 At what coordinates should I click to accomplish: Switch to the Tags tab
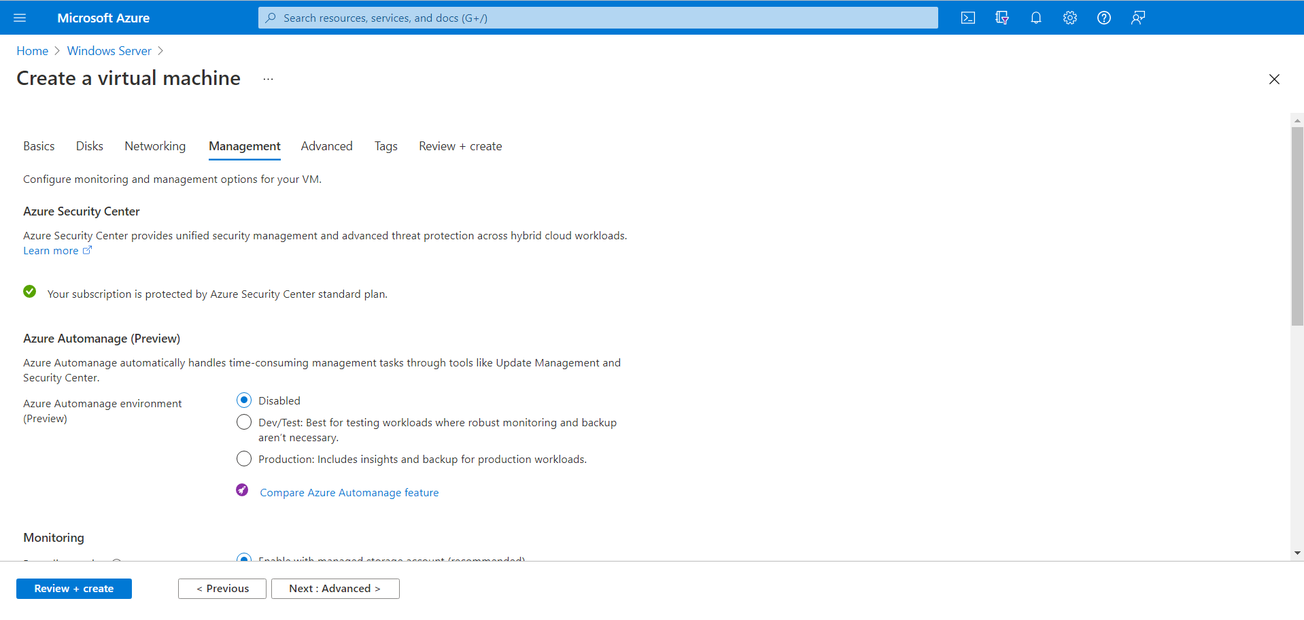[386, 146]
